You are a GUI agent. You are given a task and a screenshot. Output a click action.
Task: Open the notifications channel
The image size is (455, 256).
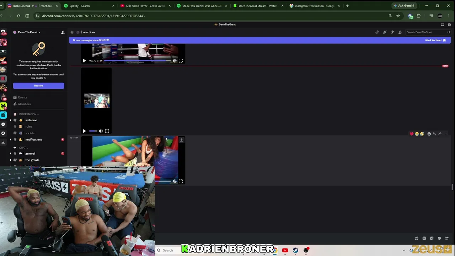point(38,139)
